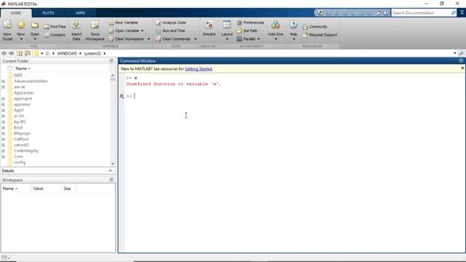The image size is (466, 262).
Task: Expand the Boot folder
Action: [x=3, y=127]
